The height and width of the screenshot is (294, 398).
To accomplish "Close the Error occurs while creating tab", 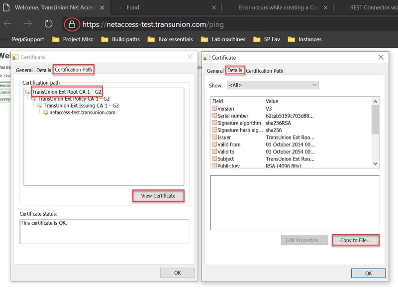I will [x=326, y=7].
